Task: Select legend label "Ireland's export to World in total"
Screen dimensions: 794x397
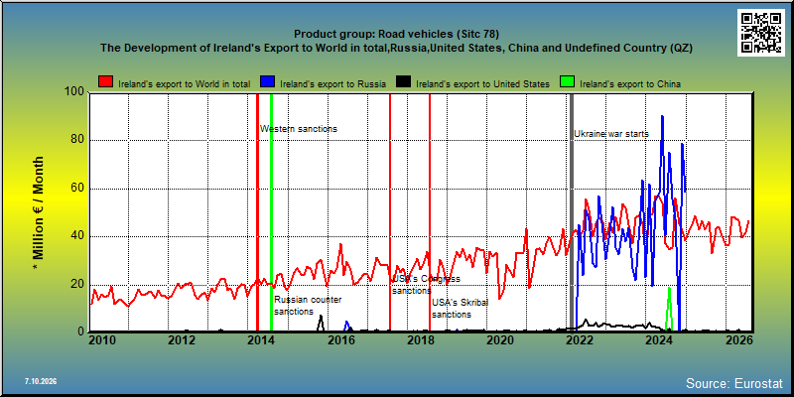Action: [x=185, y=84]
